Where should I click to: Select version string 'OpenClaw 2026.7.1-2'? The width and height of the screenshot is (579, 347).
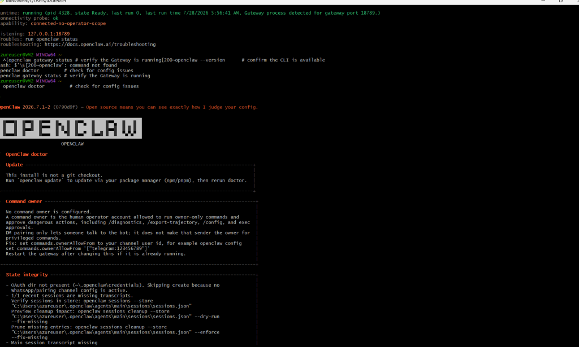(25, 107)
